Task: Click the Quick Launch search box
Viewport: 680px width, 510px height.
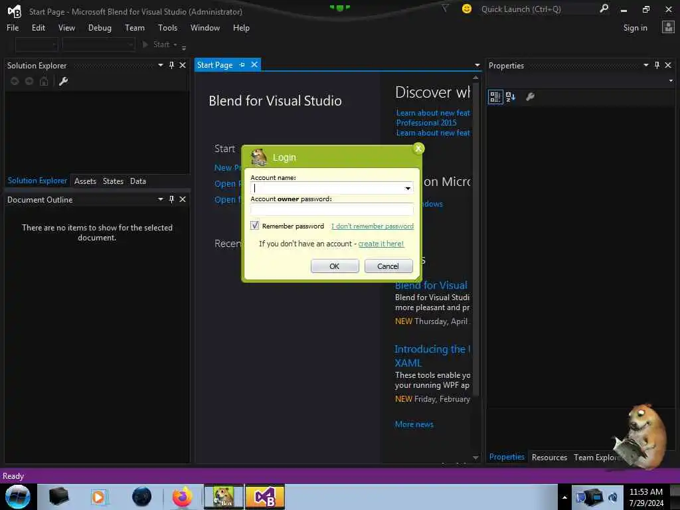Action: tap(538, 9)
